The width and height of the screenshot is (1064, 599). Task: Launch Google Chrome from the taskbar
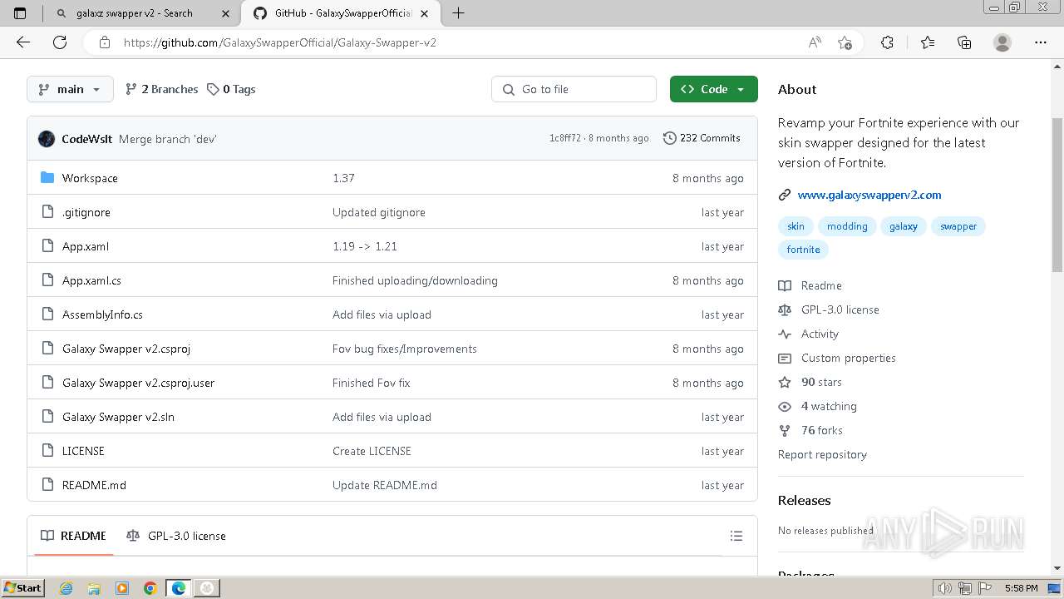[150, 588]
